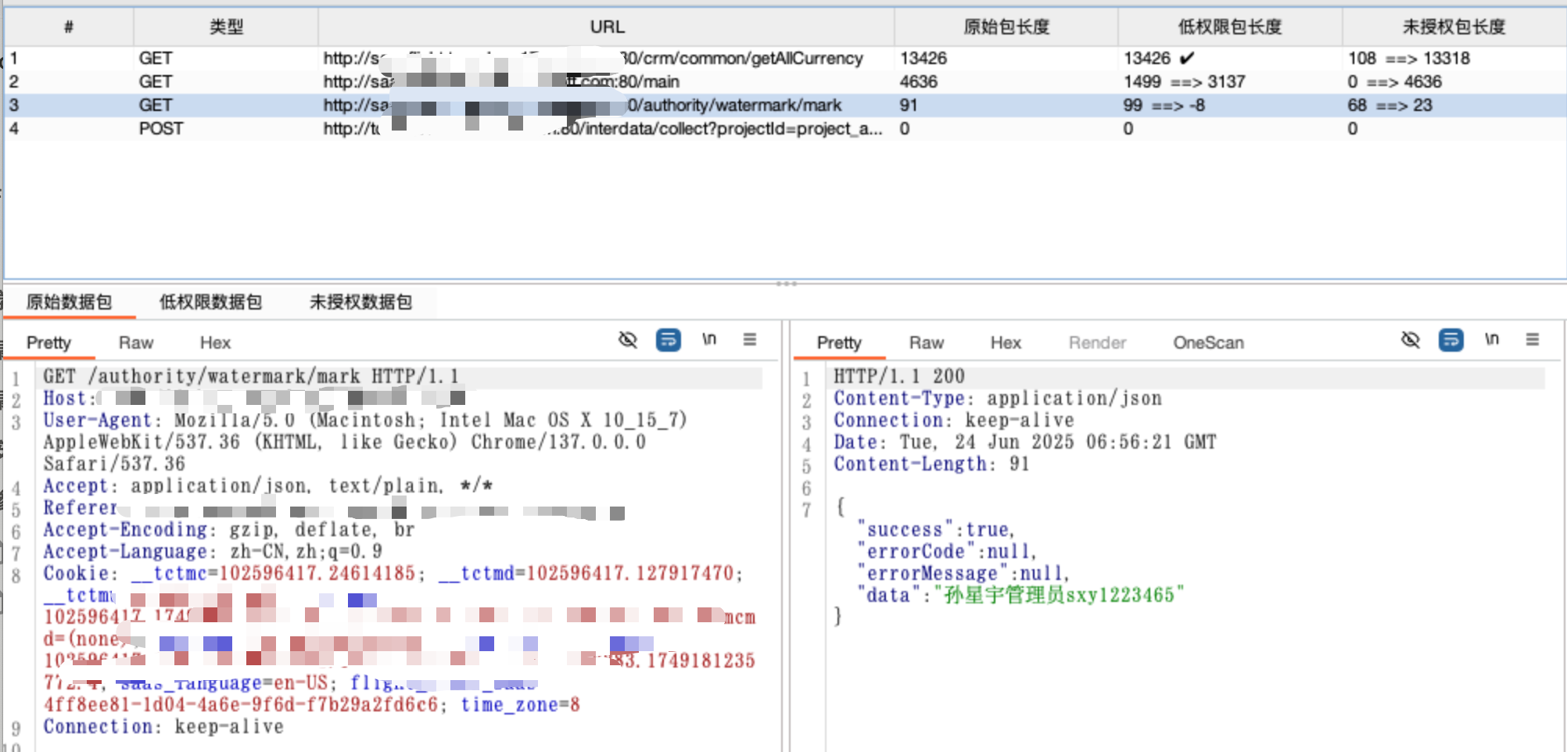This screenshot has height=752, width=1567.
Task: Click the \n icon in response panel
Action: point(1492,340)
